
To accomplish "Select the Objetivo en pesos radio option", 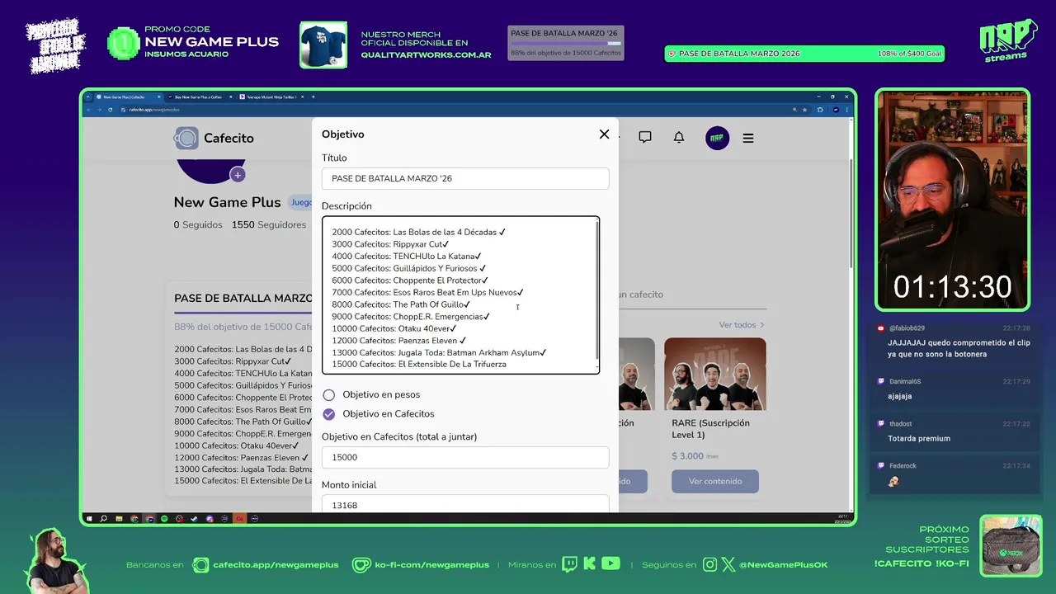I will 329,395.
